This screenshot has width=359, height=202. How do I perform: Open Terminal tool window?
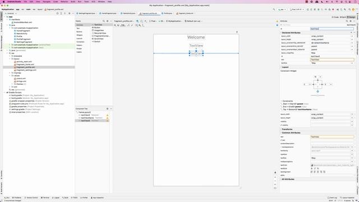45,198
